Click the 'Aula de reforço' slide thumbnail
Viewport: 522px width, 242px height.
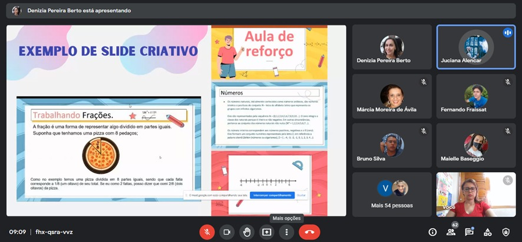coord(269,52)
